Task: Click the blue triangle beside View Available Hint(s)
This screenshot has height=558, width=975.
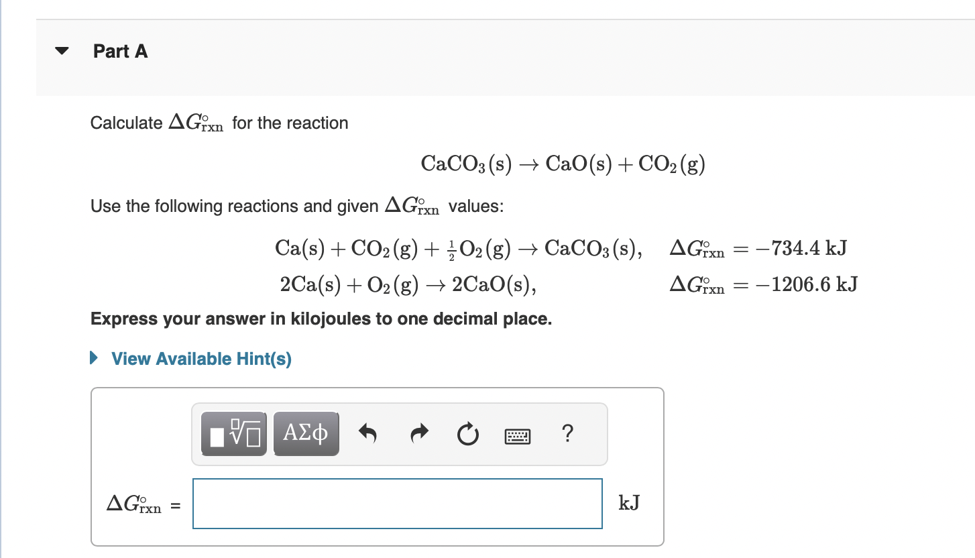Action: [x=93, y=358]
